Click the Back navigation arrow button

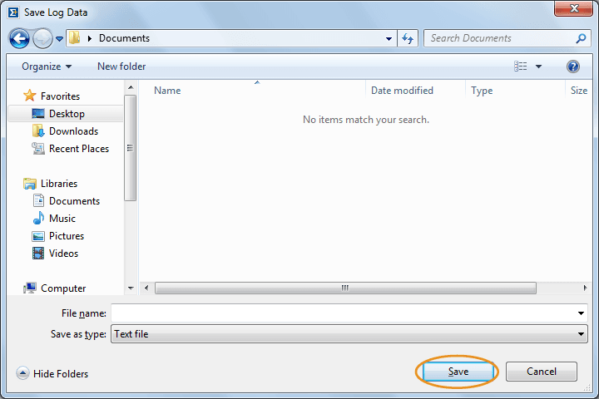coord(19,38)
